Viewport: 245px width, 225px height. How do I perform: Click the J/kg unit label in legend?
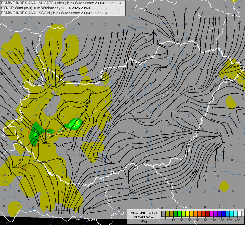pos(144,221)
